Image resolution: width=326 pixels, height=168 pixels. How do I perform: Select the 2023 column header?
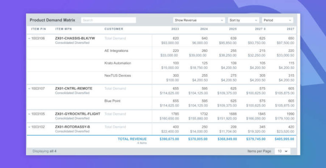pos(175,29)
